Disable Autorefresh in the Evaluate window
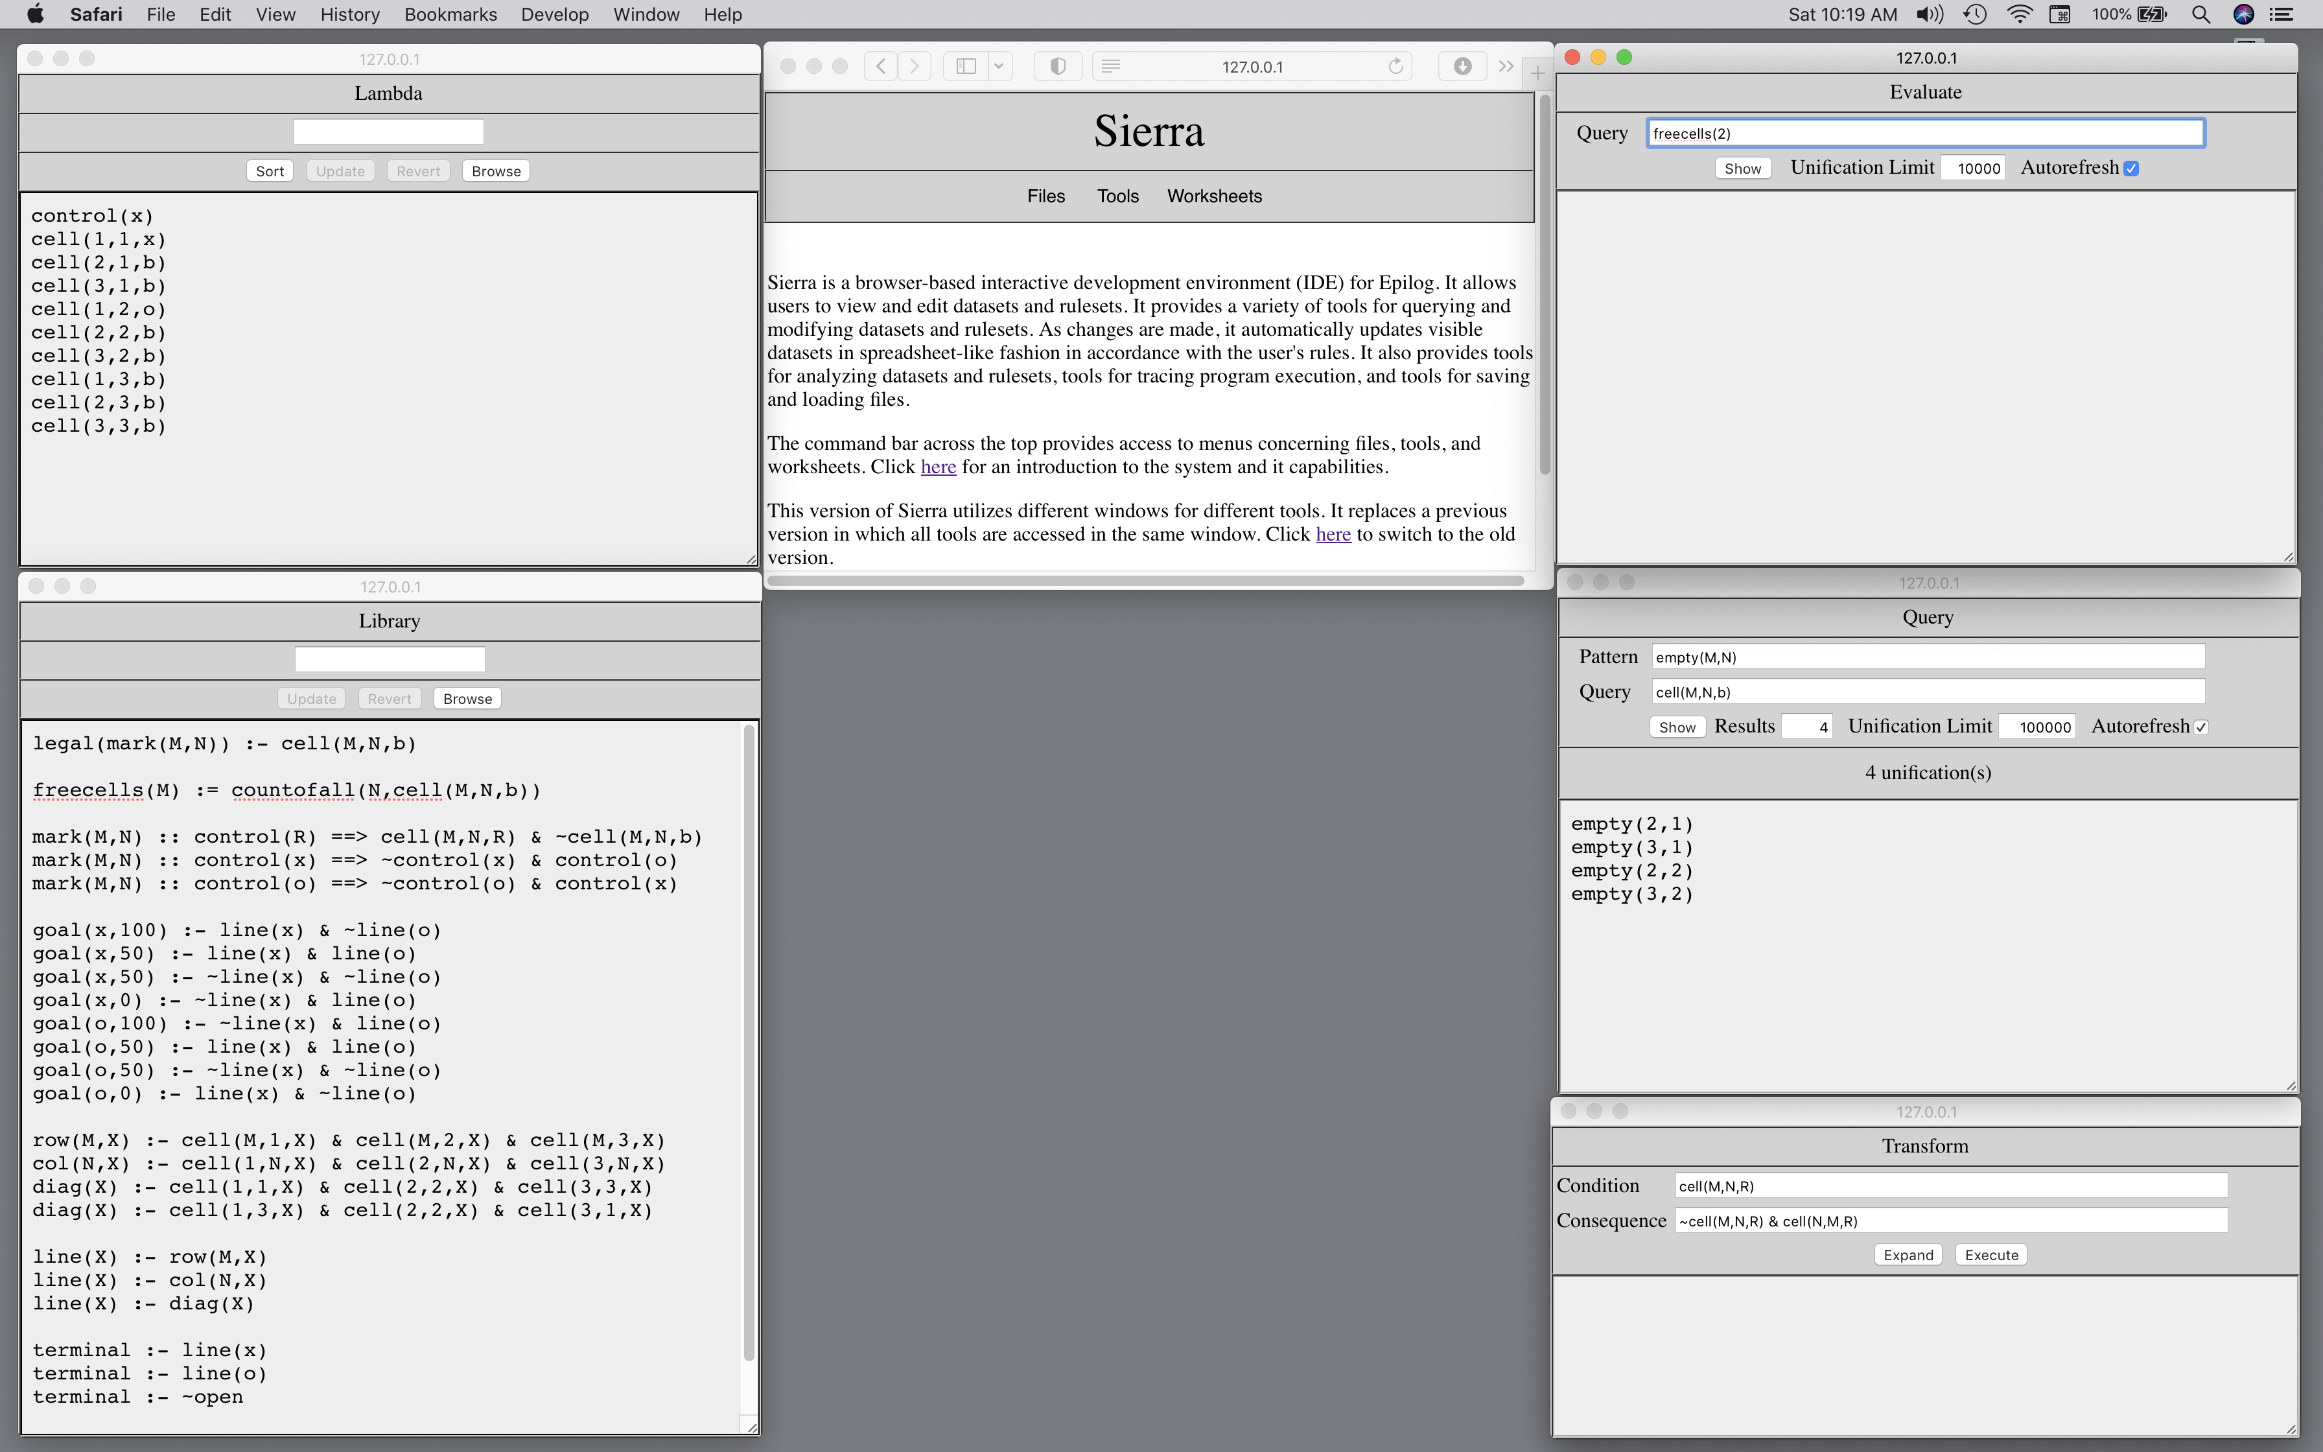The height and width of the screenshot is (1452, 2323). click(2131, 168)
